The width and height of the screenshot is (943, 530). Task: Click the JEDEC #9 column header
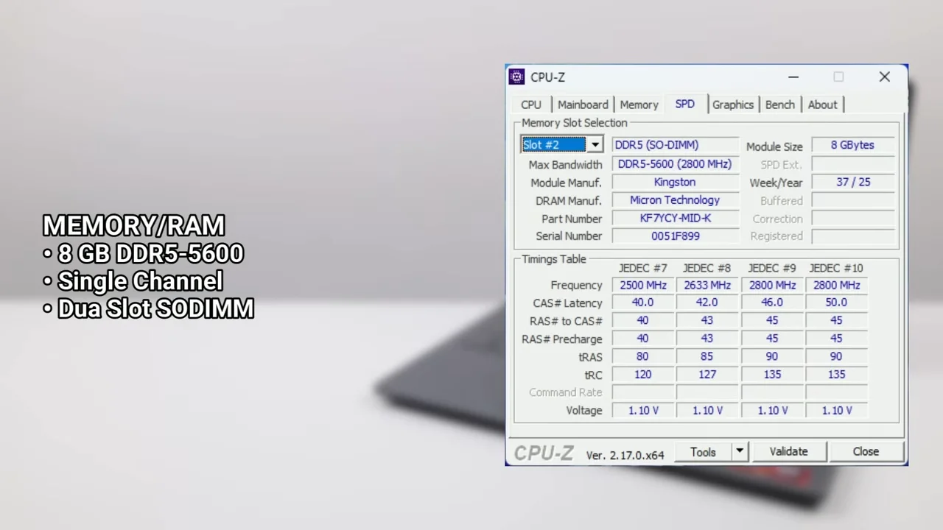[771, 268]
